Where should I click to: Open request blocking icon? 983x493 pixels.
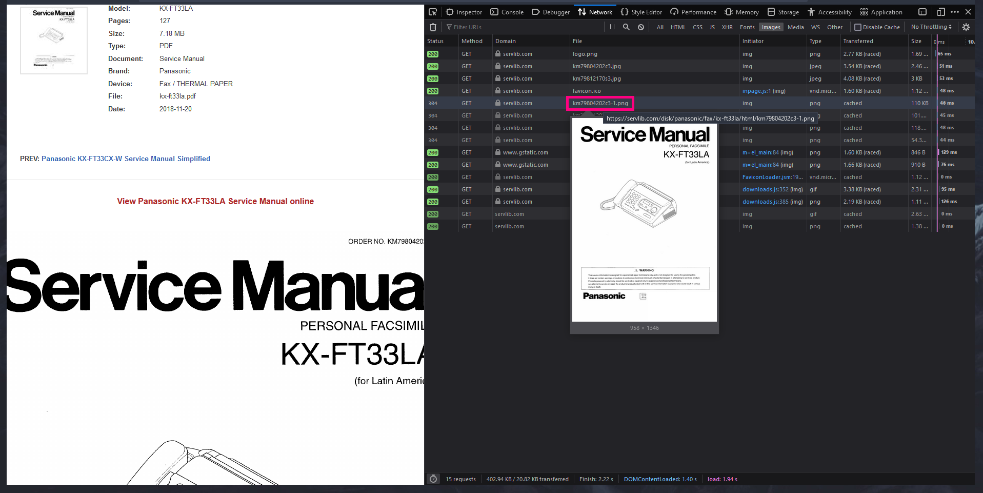[x=641, y=27]
